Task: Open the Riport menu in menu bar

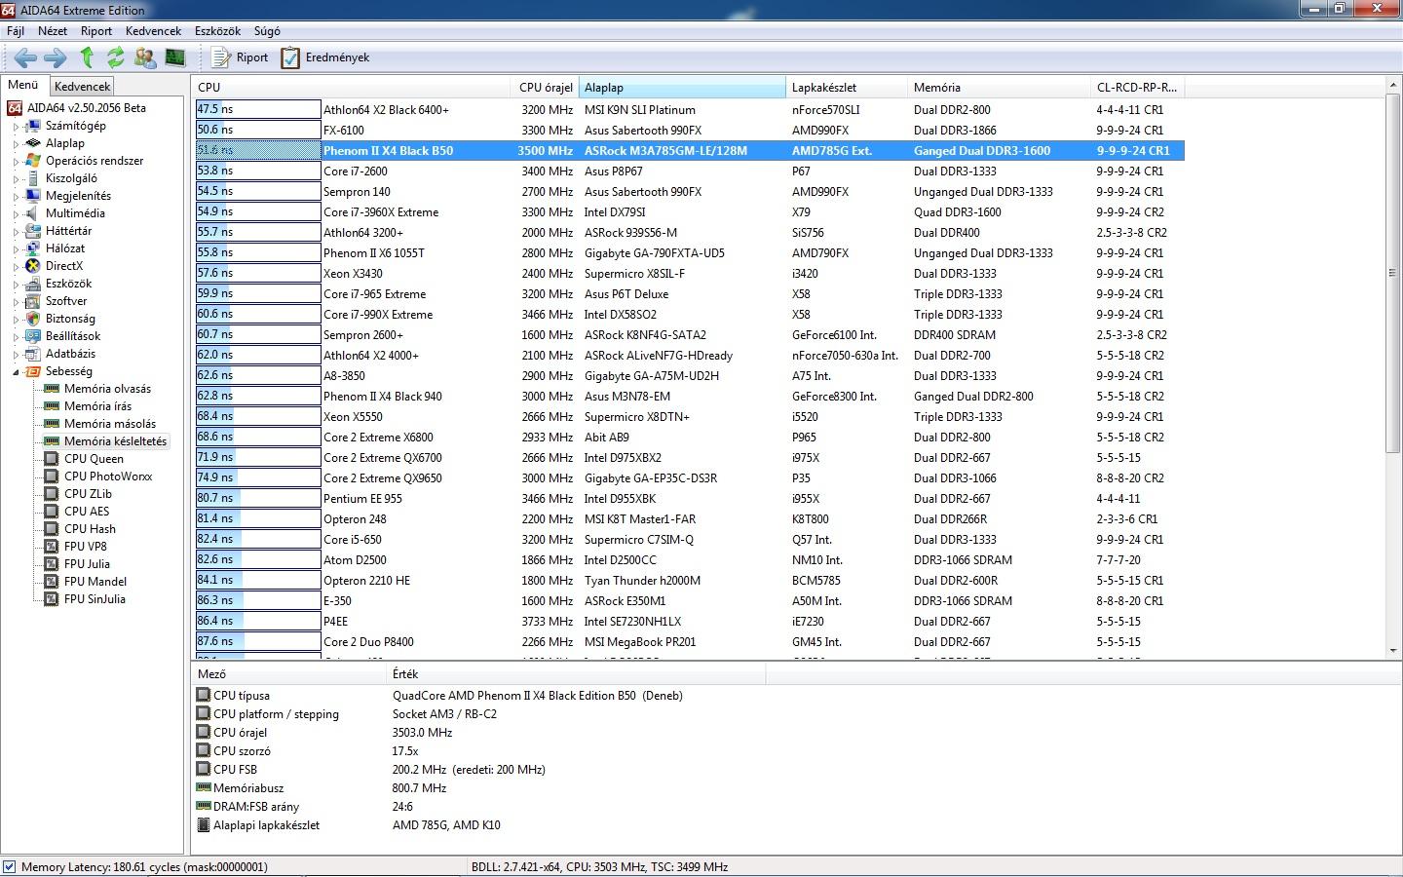Action: [x=96, y=31]
